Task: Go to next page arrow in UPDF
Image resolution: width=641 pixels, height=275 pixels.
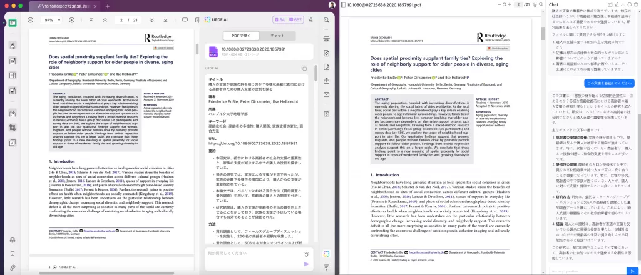Action: click(151, 20)
